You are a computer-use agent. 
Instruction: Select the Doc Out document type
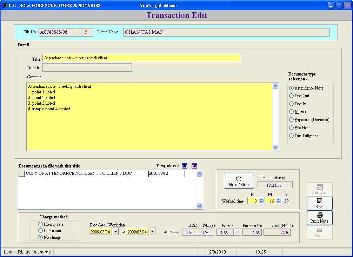click(x=291, y=96)
